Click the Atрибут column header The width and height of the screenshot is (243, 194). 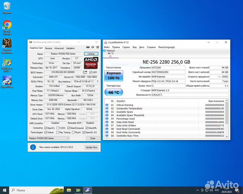coord(121,101)
